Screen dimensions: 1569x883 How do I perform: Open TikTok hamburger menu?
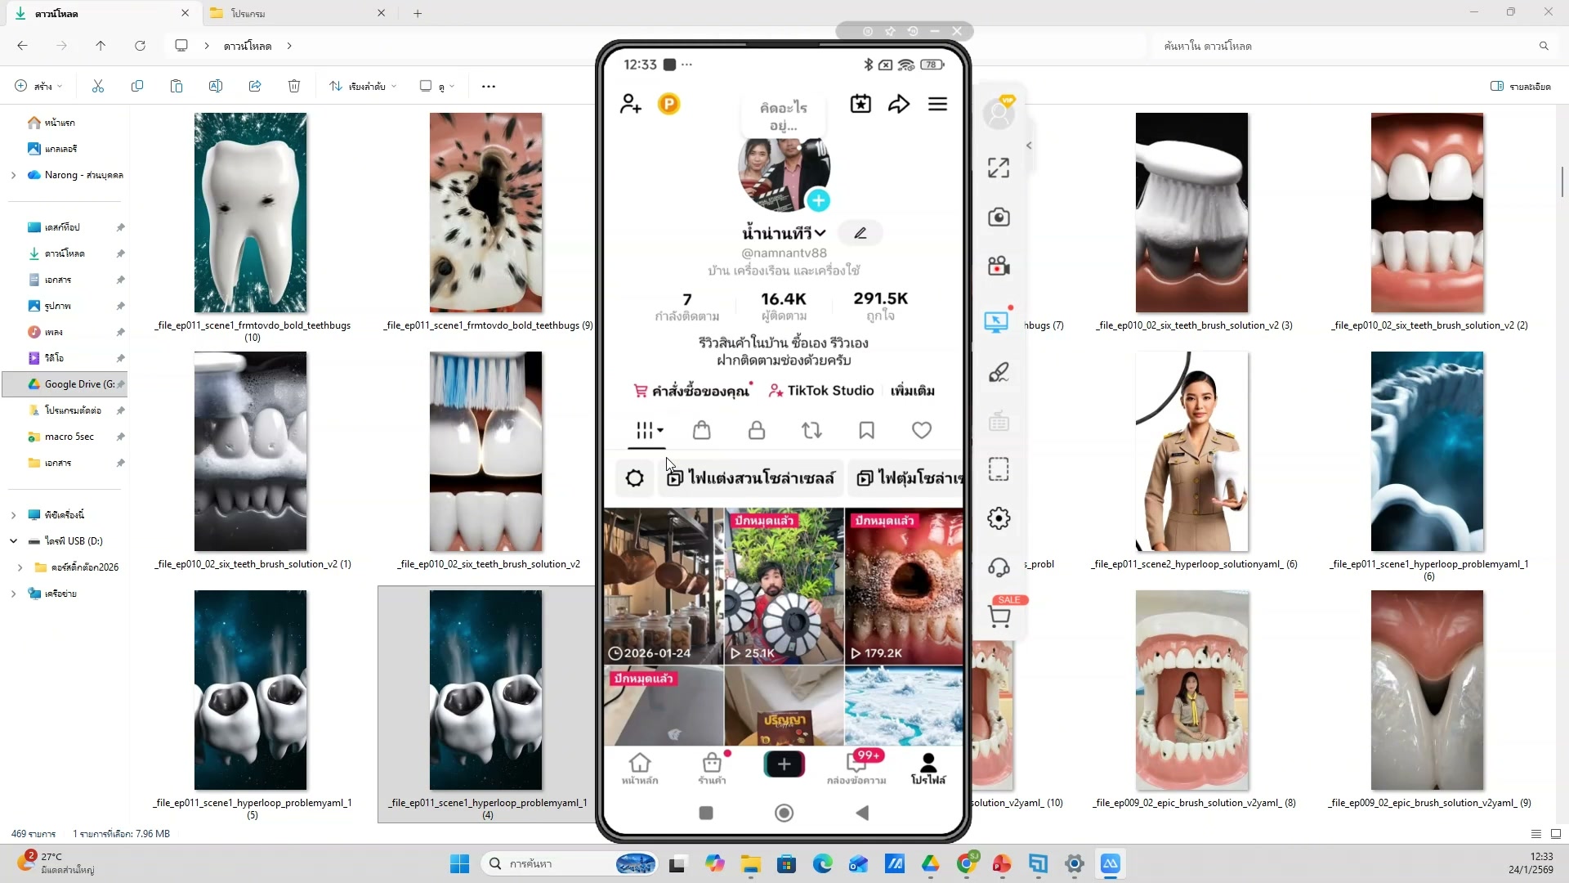[937, 104]
